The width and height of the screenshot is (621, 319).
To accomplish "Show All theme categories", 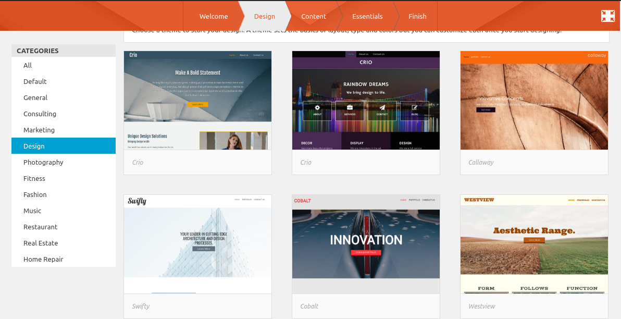I will pyautogui.click(x=64, y=65).
